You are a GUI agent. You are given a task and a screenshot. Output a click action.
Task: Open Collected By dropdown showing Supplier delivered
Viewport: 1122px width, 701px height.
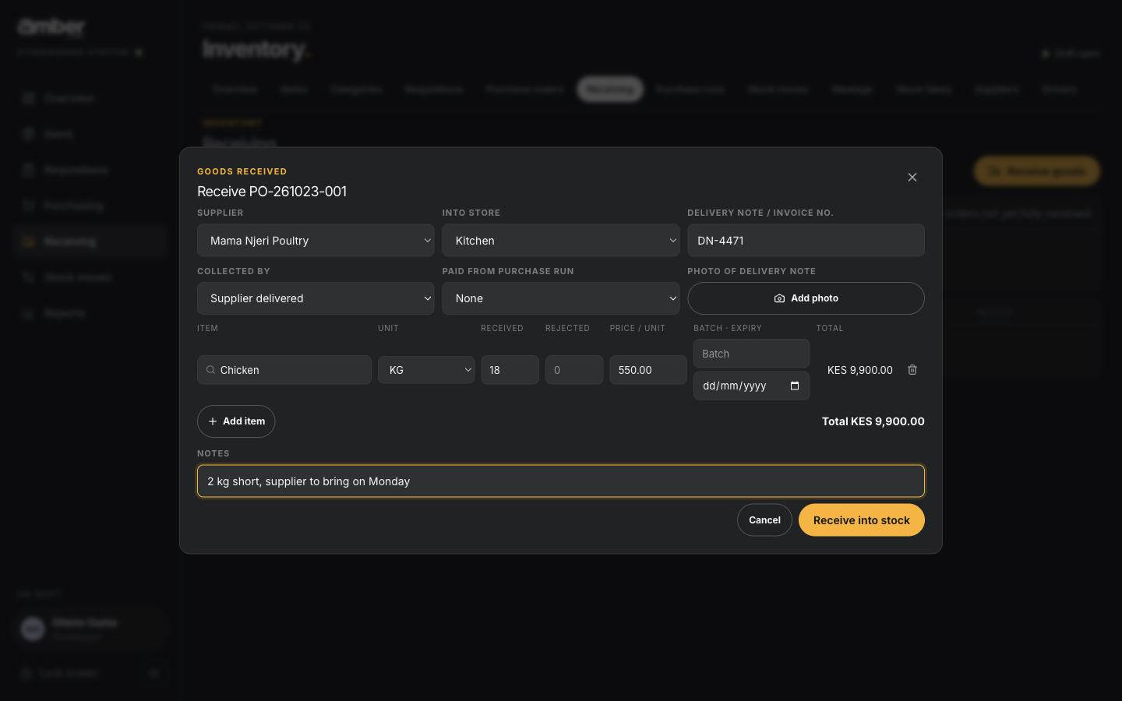(x=316, y=298)
